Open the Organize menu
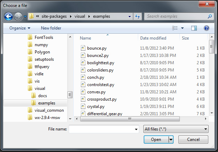The image size is (218, 152). [20, 28]
